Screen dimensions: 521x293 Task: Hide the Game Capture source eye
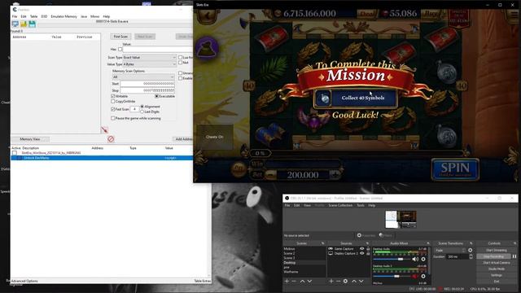pos(362,248)
